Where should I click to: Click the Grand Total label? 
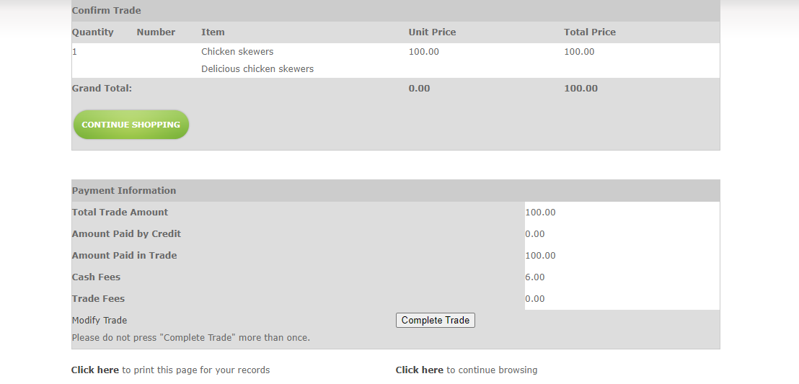102,89
